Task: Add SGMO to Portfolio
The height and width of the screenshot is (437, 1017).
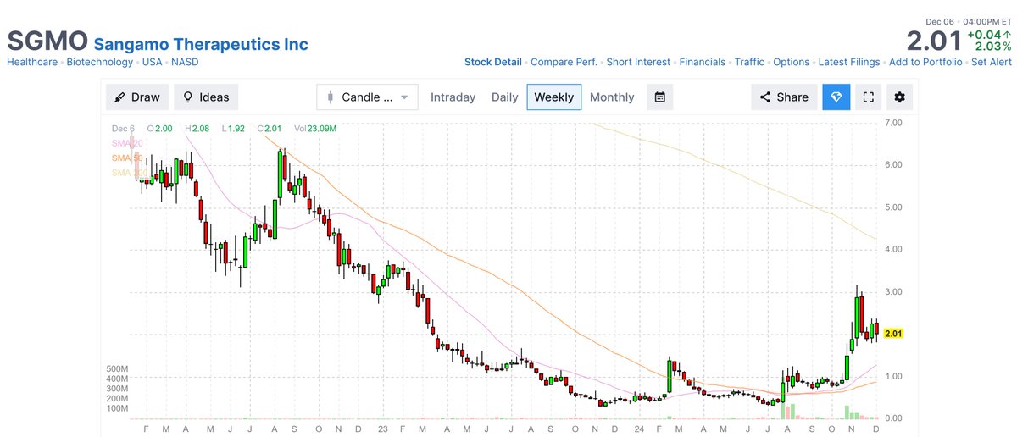Action: [925, 62]
